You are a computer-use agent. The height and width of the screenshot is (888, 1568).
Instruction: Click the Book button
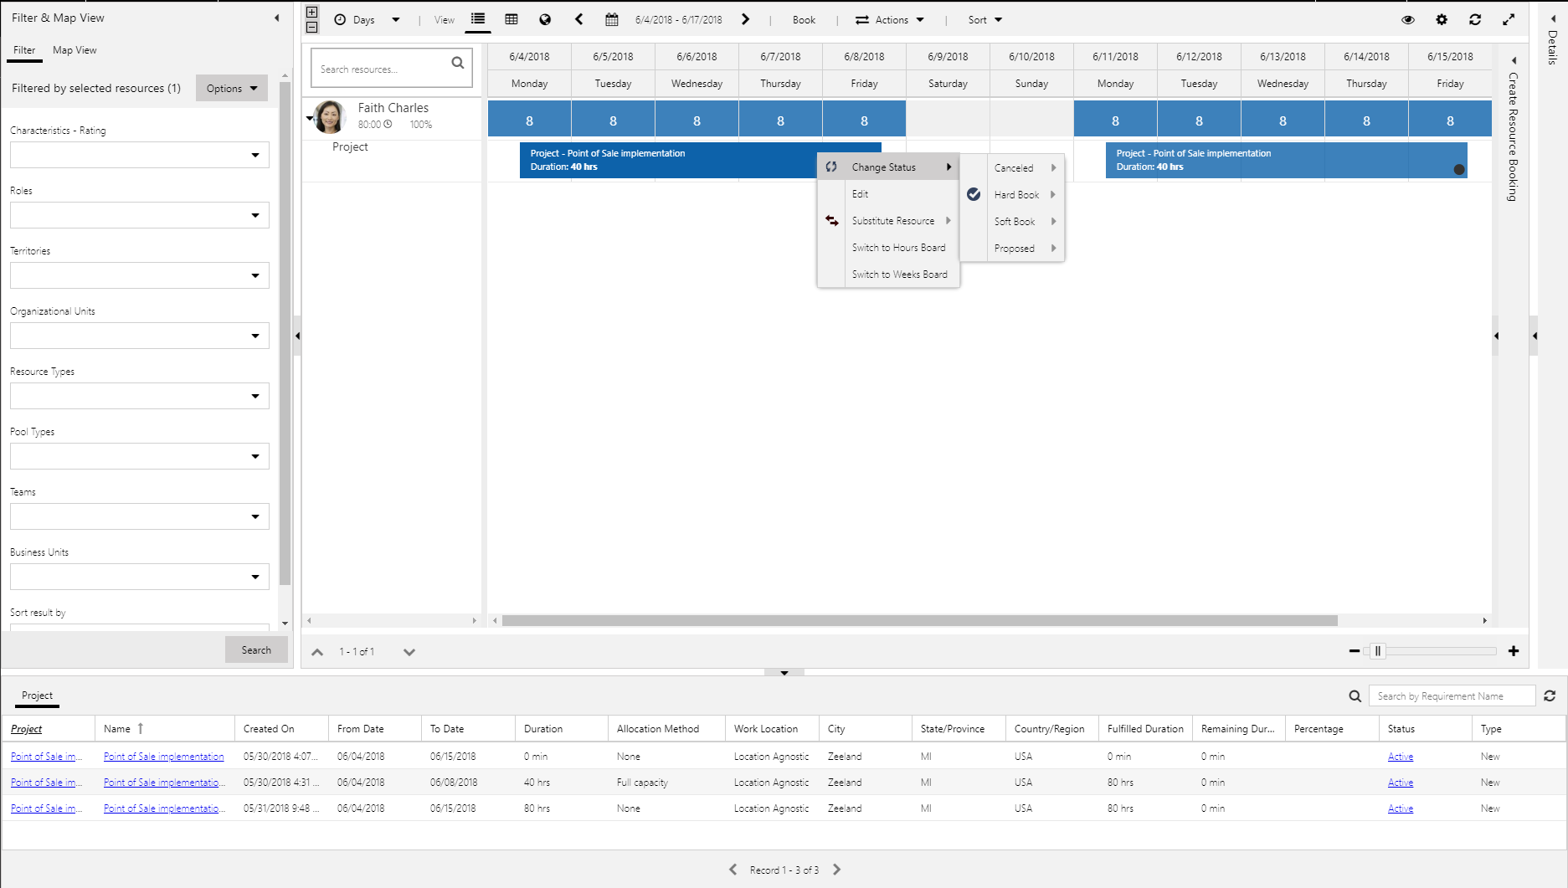click(x=804, y=19)
